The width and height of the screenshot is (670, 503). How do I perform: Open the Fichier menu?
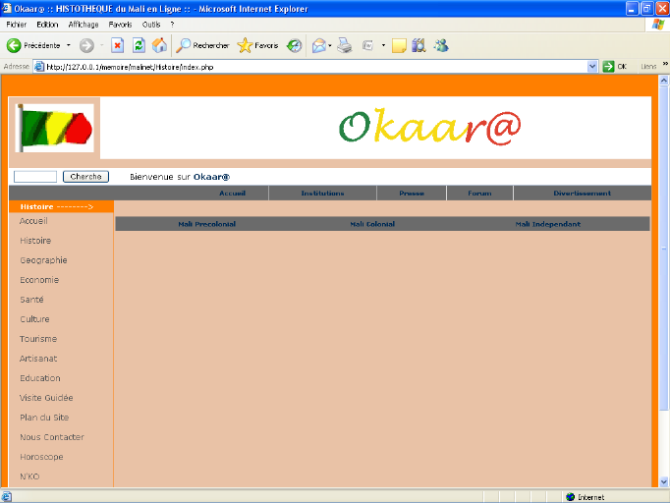pos(17,25)
